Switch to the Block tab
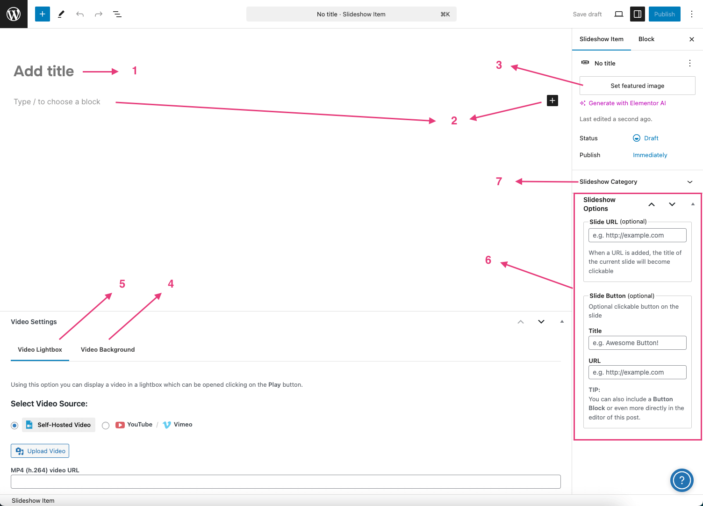 click(x=646, y=39)
